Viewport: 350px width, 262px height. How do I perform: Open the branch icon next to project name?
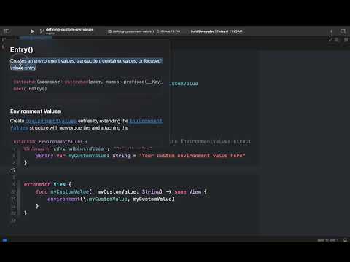click(x=42, y=31)
